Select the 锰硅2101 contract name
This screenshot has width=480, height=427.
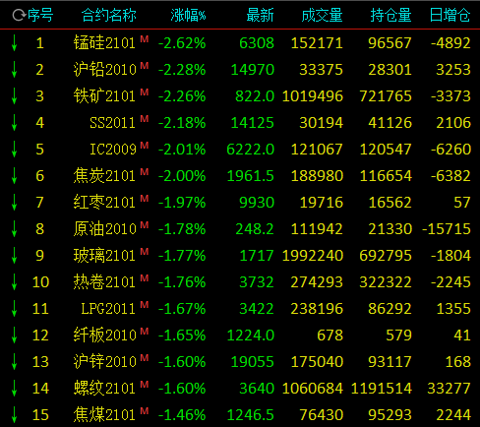click(x=104, y=43)
